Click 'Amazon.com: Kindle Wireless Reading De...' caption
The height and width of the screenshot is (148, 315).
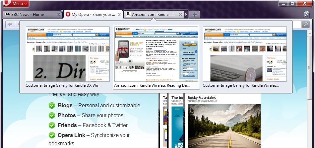click(152, 85)
